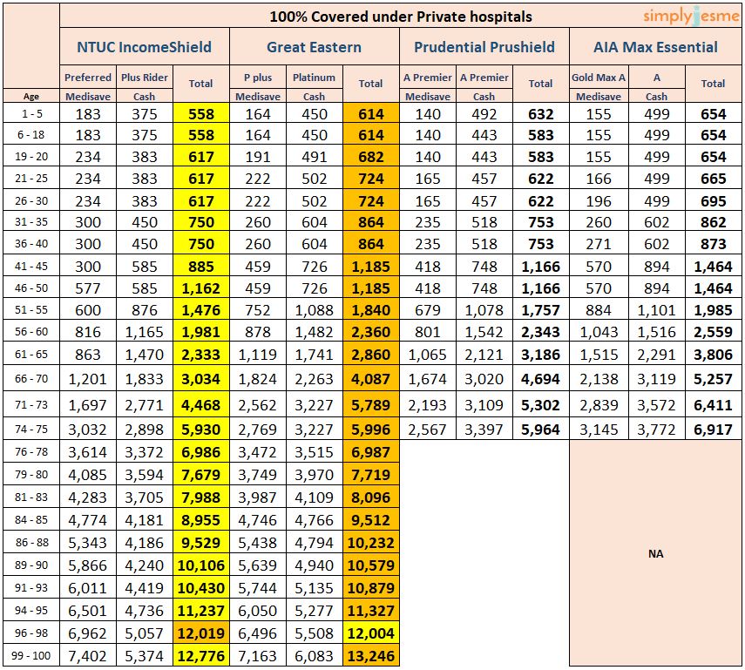Click the Great Eastern cash value '6,083'

pyautogui.click(x=314, y=656)
